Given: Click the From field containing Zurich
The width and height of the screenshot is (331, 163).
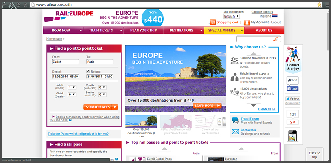Looking at the screenshot, I should (66, 62).
